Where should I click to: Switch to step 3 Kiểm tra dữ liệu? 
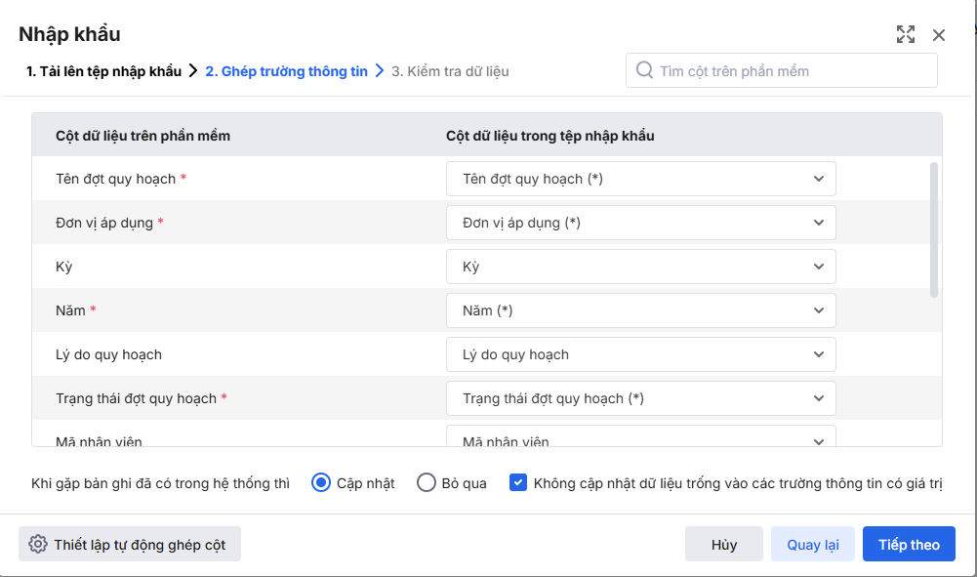[x=450, y=71]
